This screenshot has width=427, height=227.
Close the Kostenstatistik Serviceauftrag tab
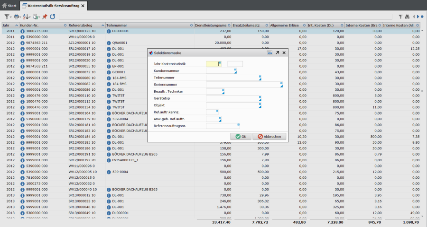click(83, 6)
